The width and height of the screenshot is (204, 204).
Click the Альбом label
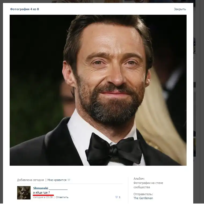(x=139, y=179)
